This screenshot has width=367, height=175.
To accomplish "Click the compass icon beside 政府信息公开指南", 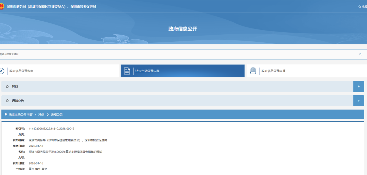I will (1, 71).
